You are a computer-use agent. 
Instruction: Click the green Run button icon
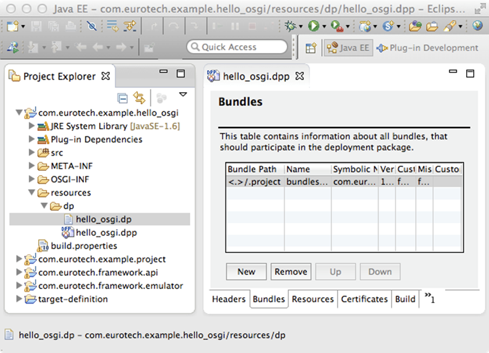(313, 26)
